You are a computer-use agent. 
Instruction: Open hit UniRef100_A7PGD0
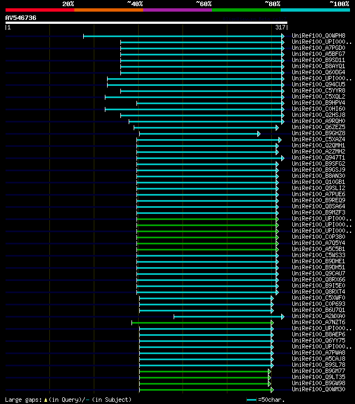pyautogui.click(x=318, y=48)
